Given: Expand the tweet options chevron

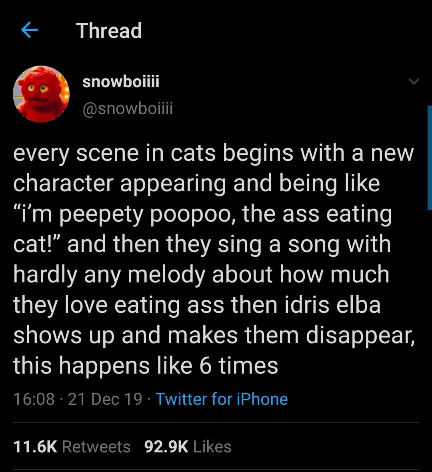Looking at the screenshot, I should click(414, 82).
